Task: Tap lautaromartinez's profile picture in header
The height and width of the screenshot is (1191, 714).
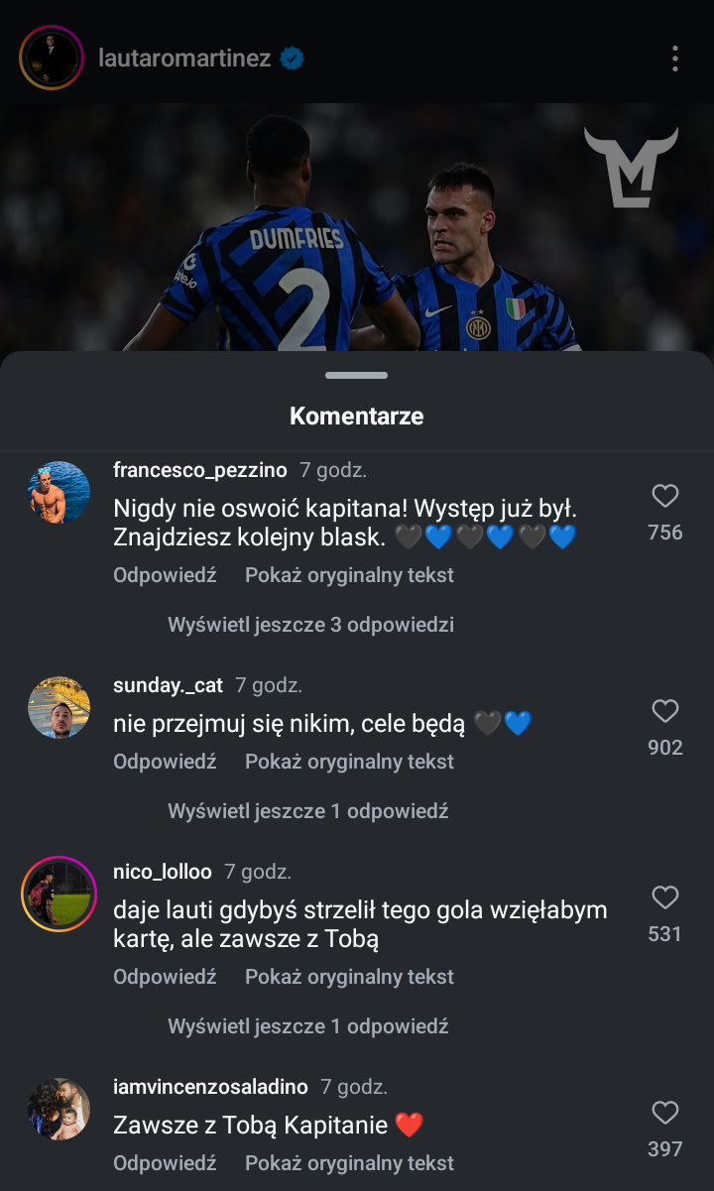Action: [x=51, y=59]
